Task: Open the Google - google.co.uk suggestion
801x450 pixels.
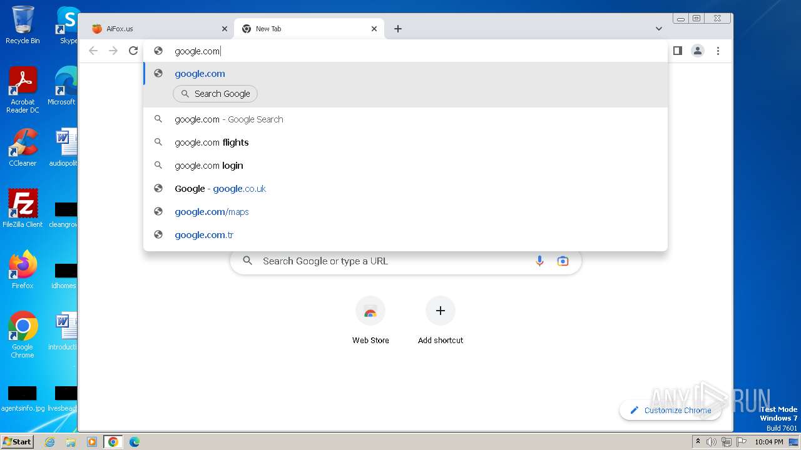Action: pos(406,189)
